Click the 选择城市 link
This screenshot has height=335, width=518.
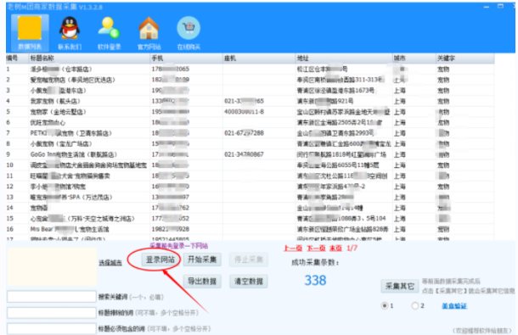pyautogui.click(x=110, y=263)
